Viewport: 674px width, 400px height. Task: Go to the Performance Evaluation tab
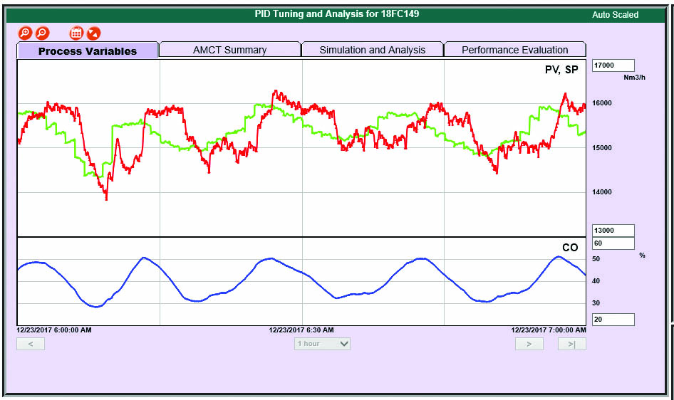pyautogui.click(x=514, y=50)
